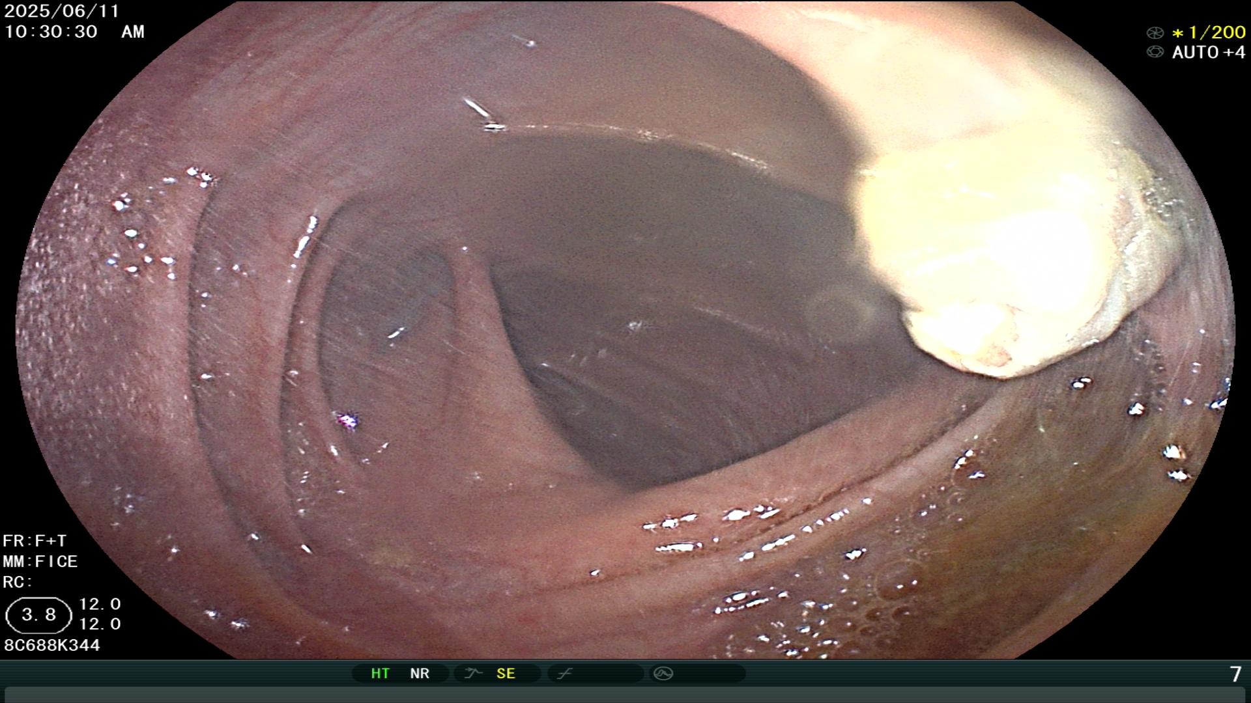Click the FR:F+T label

(35, 541)
